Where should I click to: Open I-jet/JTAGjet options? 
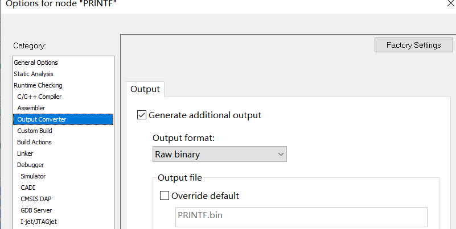(x=39, y=222)
